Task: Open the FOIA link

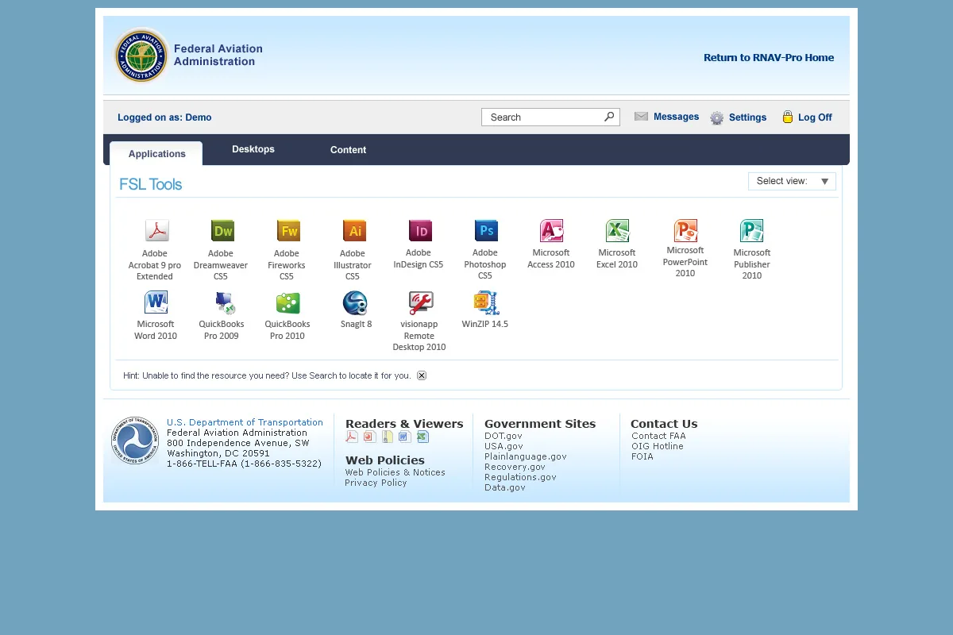Action: [x=642, y=456]
